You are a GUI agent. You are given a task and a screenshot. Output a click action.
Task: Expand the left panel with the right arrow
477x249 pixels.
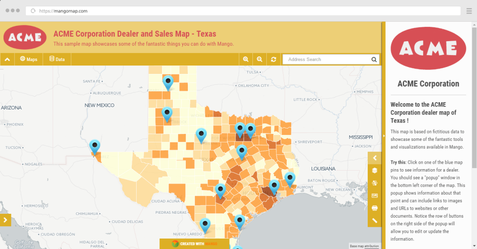5,220
